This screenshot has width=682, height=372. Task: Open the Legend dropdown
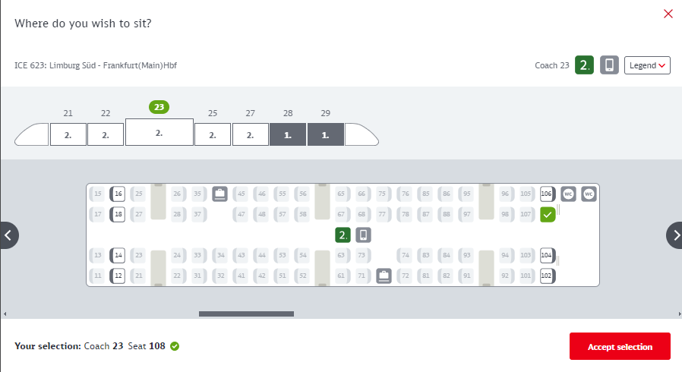pyautogui.click(x=647, y=65)
